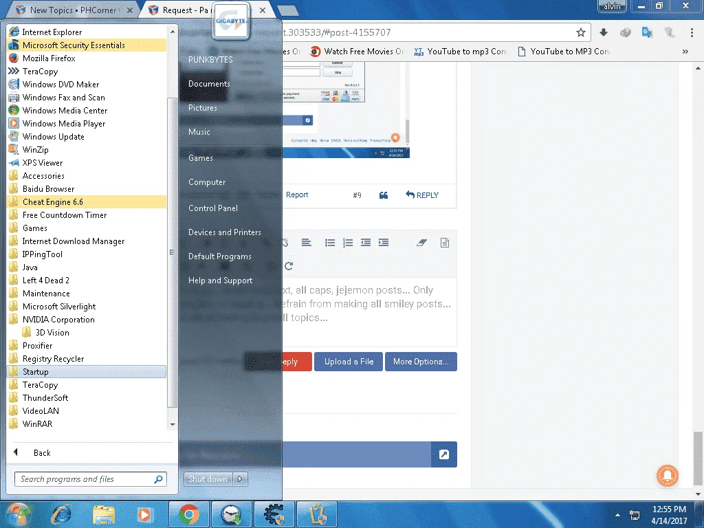This screenshot has width=704, height=528.
Task: Open Devices and Printers
Action: 225,232
